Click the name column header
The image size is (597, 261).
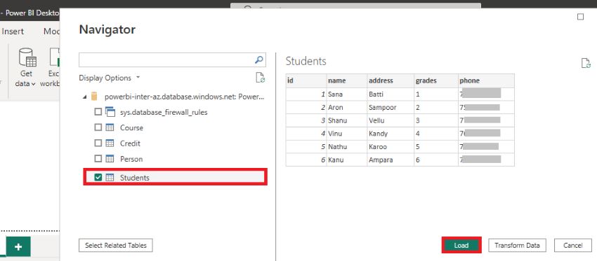[346, 80]
